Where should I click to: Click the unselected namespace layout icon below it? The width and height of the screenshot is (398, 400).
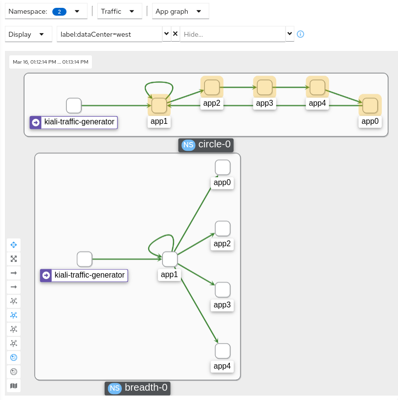13,372
